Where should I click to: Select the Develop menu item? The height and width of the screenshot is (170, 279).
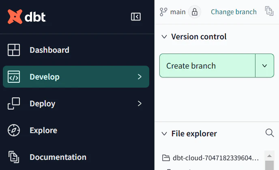[76, 77]
